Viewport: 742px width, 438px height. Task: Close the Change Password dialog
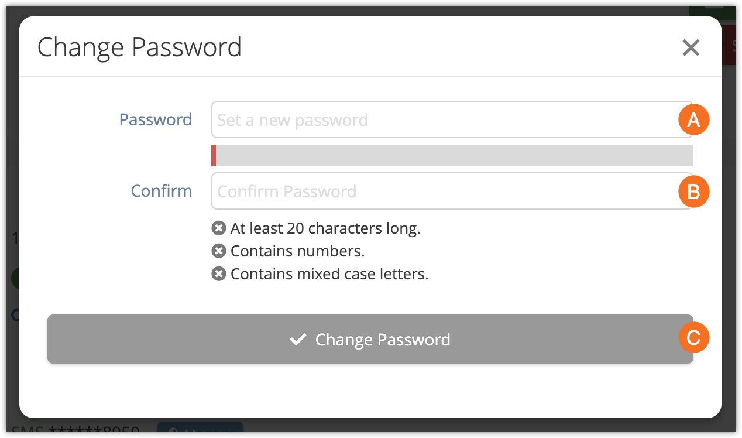pos(691,47)
